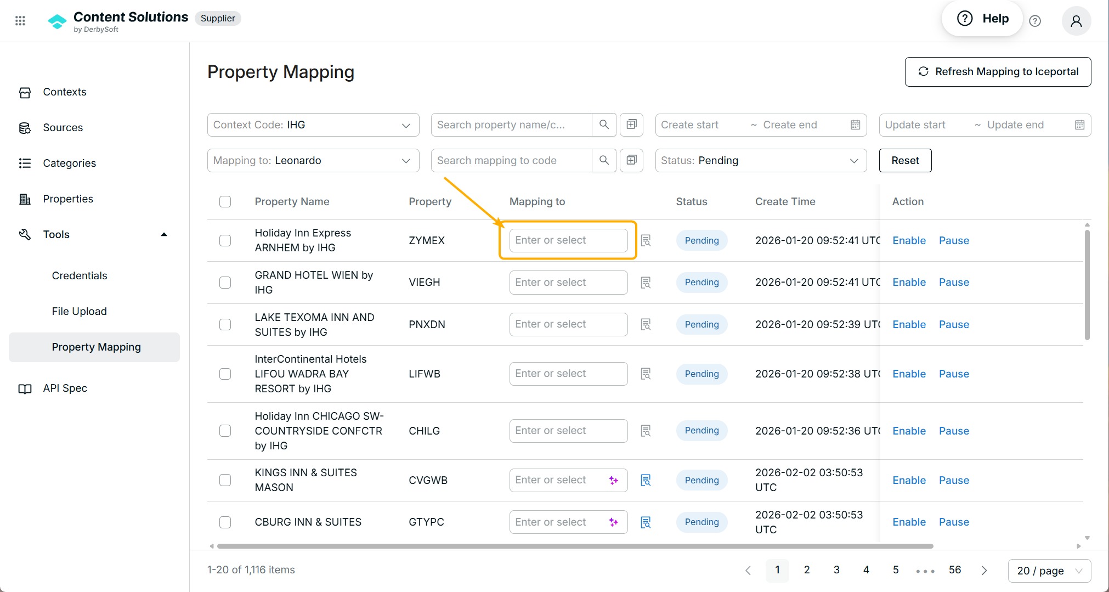Select KINGS INN & SUITES MASON checkbox

click(x=225, y=480)
